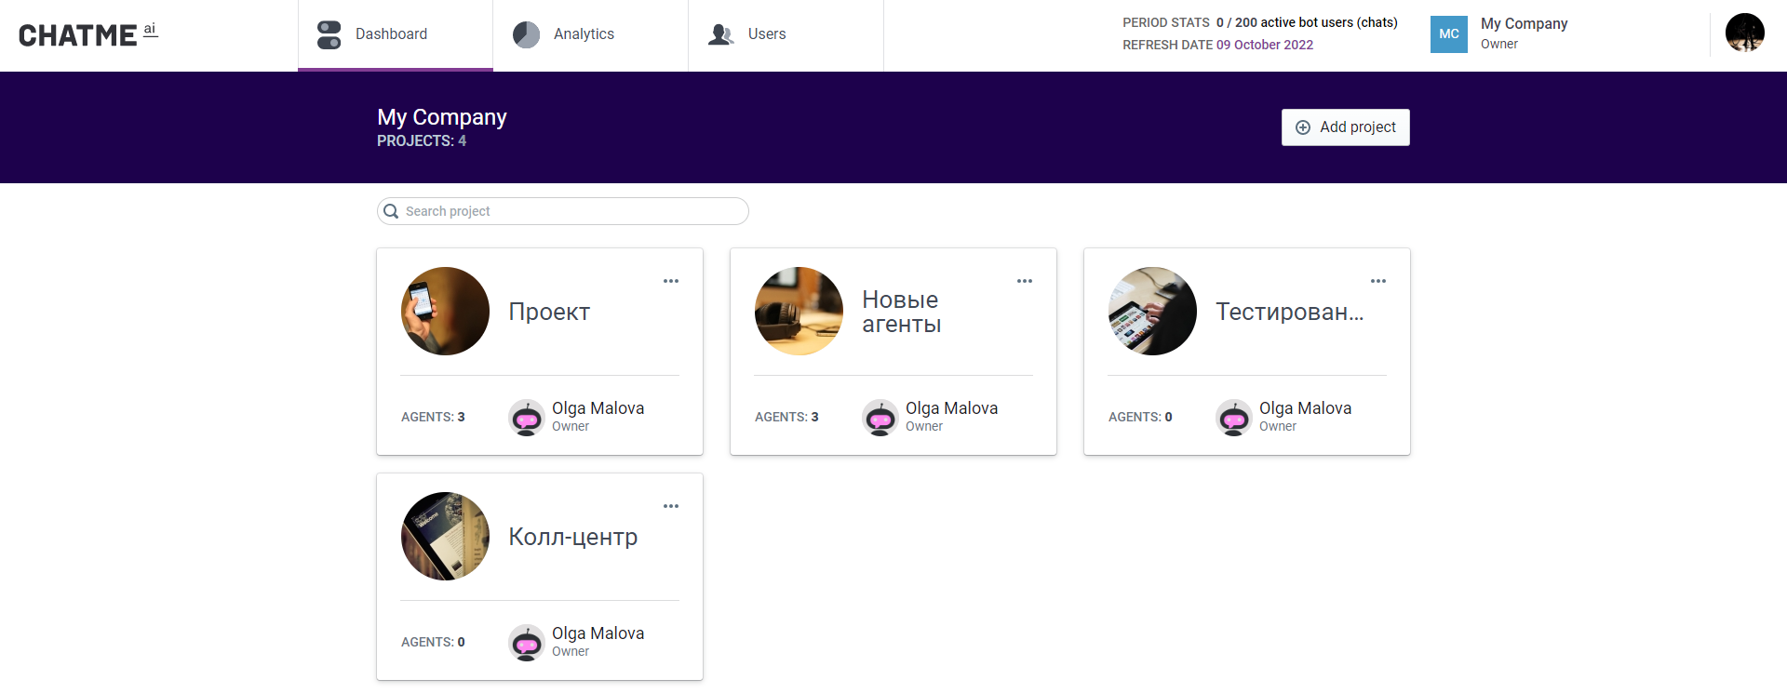Click the plus icon in Add project
The width and height of the screenshot is (1787, 693).
click(x=1303, y=127)
